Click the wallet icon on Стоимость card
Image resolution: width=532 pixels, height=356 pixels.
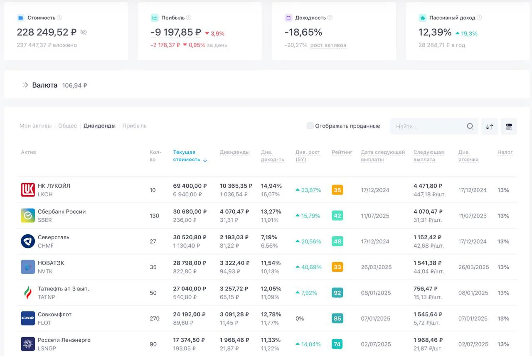[21, 18]
